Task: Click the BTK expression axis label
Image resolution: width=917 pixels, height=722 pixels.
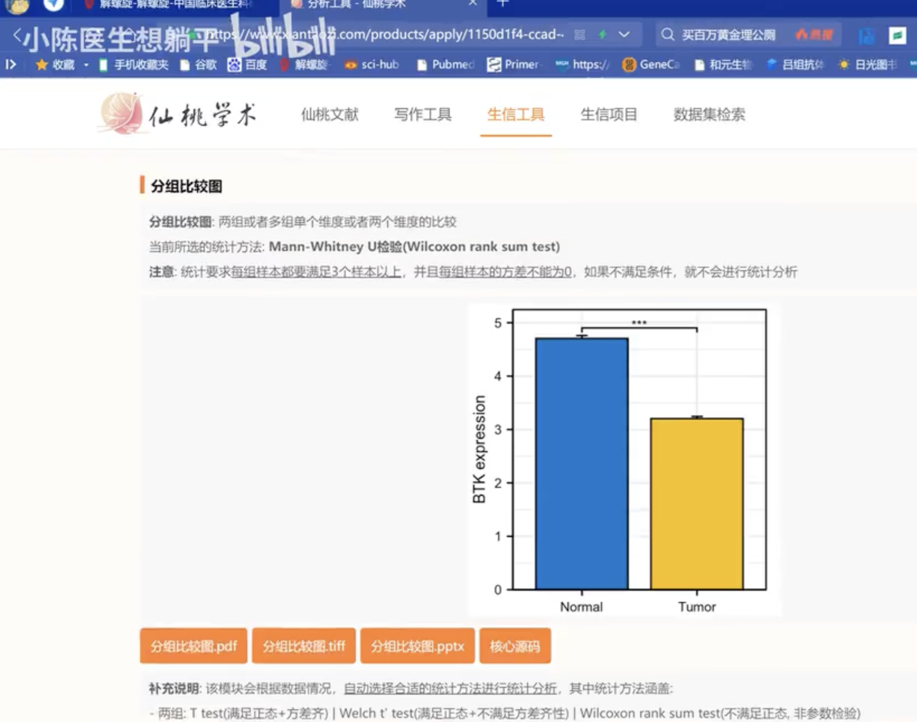Action: pos(479,449)
